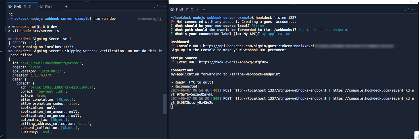The width and height of the screenshot is (419, 139).
Task: Click the localhost:1337 URL in the 200 row
Action: tap(280, 98)
